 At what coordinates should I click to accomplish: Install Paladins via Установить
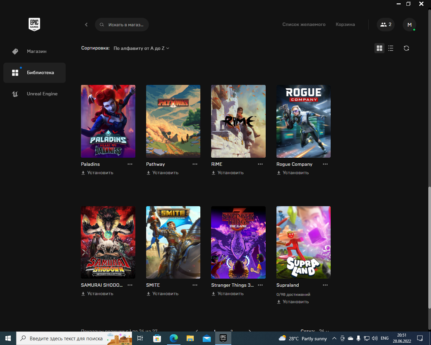pyautogui.click(x=97, y=172)
